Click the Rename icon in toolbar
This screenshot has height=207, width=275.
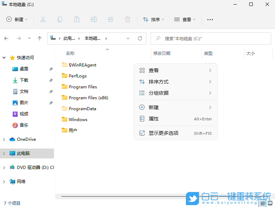tap(94, 19)
